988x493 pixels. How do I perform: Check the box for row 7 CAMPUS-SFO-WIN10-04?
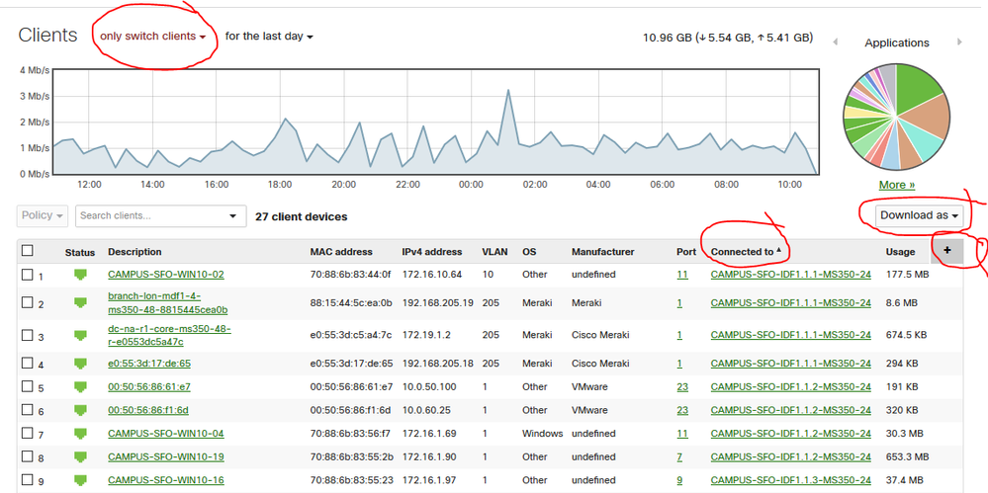(27, 433)
